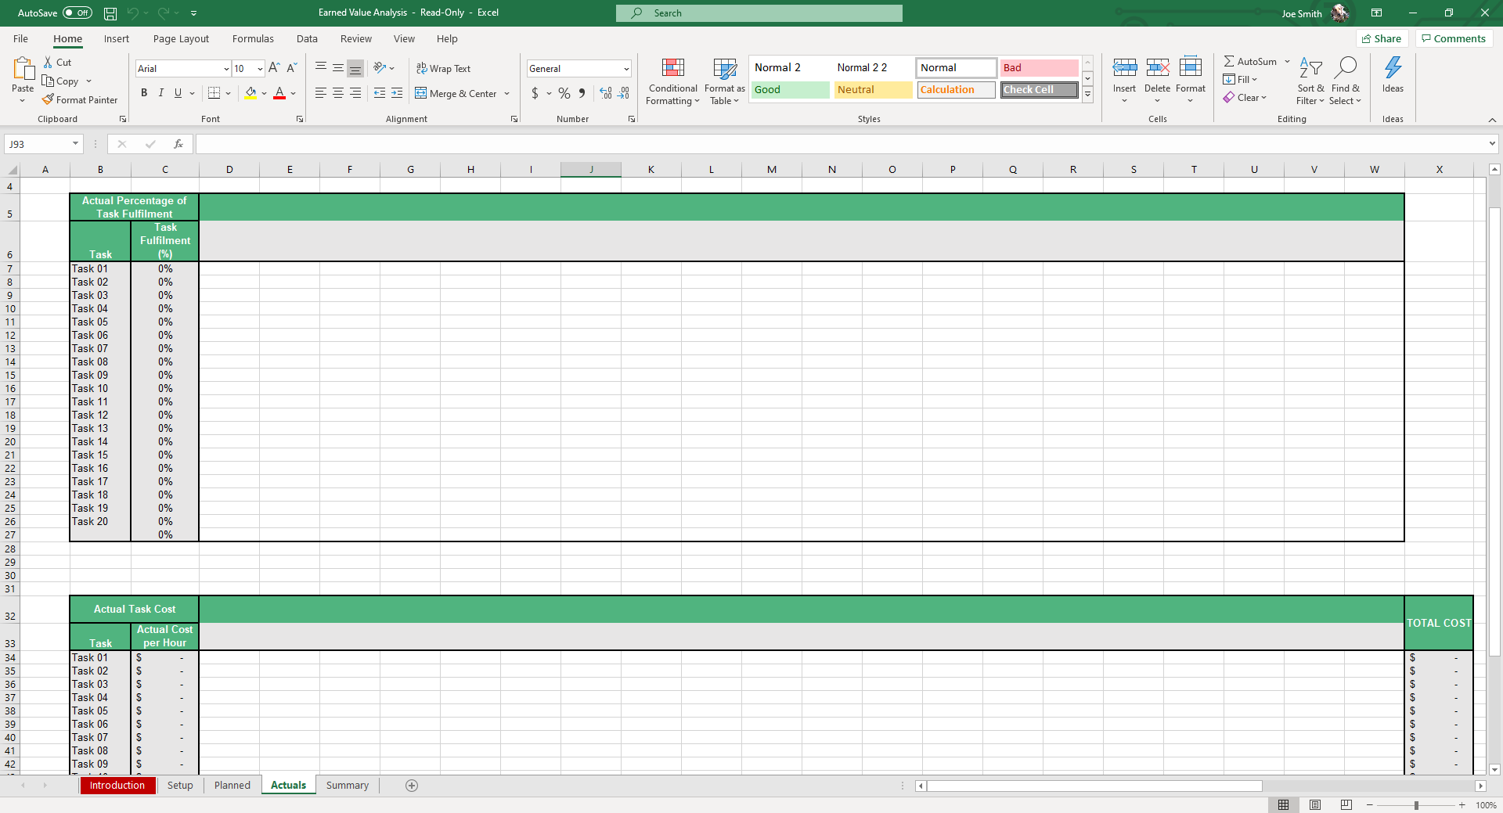Viewport: 1503px width, 813px height.
Task: Click the Save icon in title bar
Action: click(110, 13)
